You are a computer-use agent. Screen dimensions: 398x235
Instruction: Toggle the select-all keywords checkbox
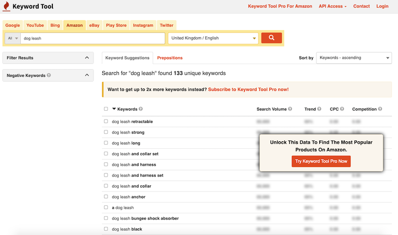(x=106, y=109)
